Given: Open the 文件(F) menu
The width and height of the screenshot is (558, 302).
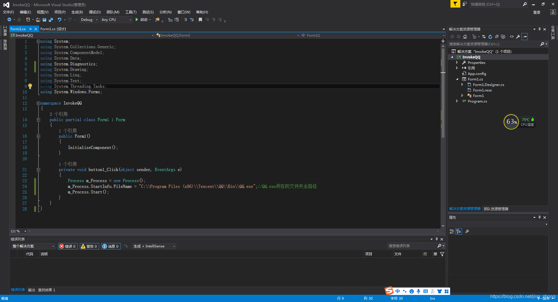Looking at the screenshot, I should click(x=8, y=12).
